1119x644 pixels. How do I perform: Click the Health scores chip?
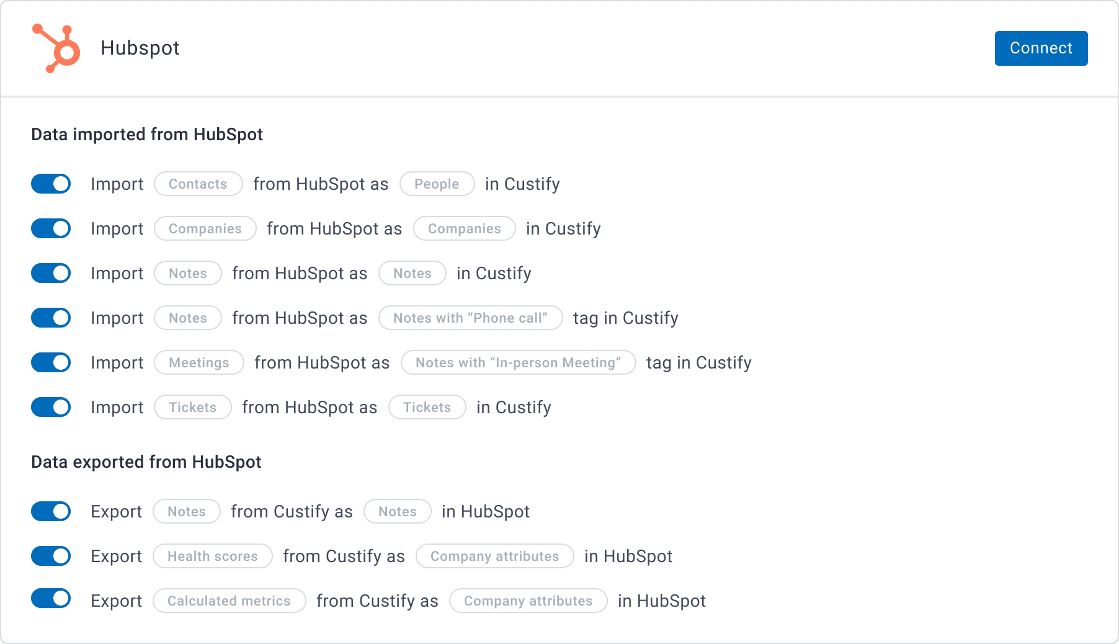212,556
